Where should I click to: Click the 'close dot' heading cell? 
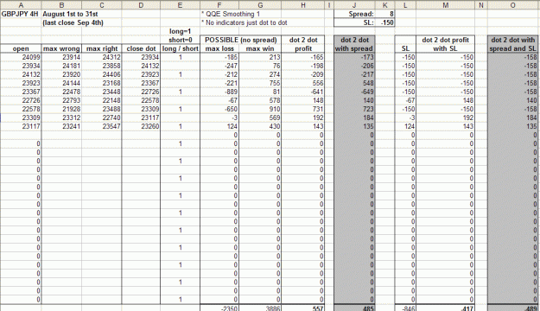click(x=141, y=48)
